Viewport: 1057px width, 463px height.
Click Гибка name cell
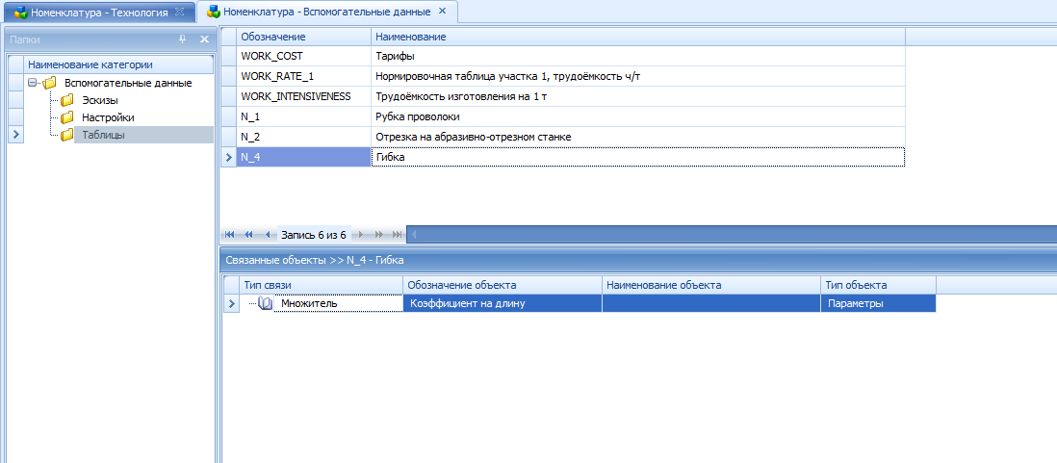[x=637, y=157]
